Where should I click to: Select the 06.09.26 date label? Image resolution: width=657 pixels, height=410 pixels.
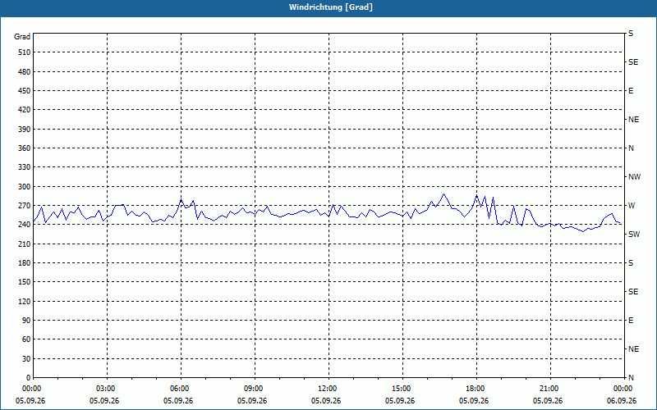click(x=622, y=401)
